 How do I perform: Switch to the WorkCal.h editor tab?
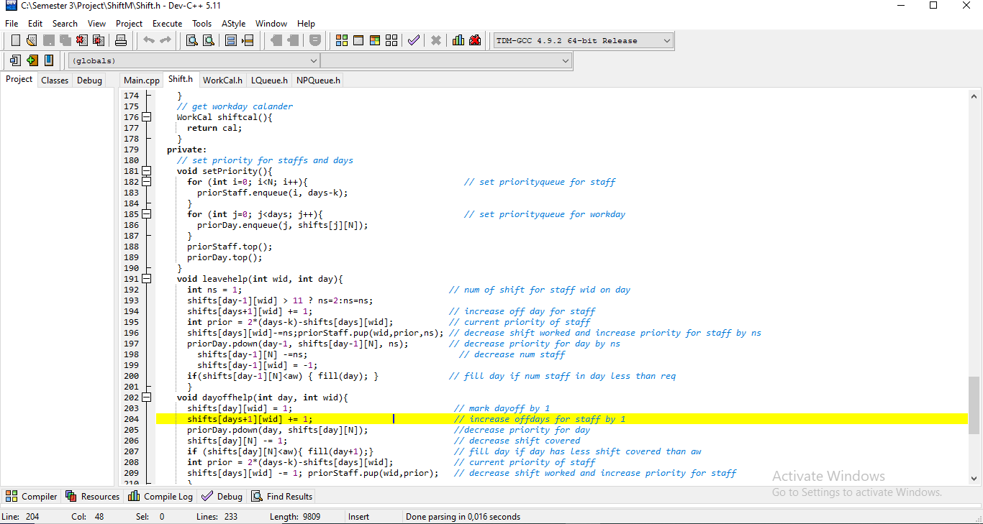pyautogui.click(x=222, y=81)
